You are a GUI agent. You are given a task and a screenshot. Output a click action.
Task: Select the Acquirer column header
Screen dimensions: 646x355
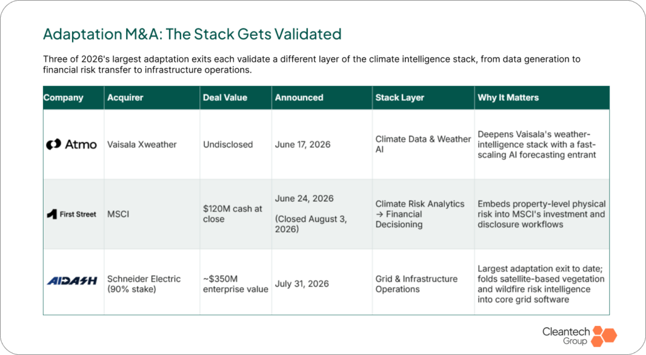[126, 98]
